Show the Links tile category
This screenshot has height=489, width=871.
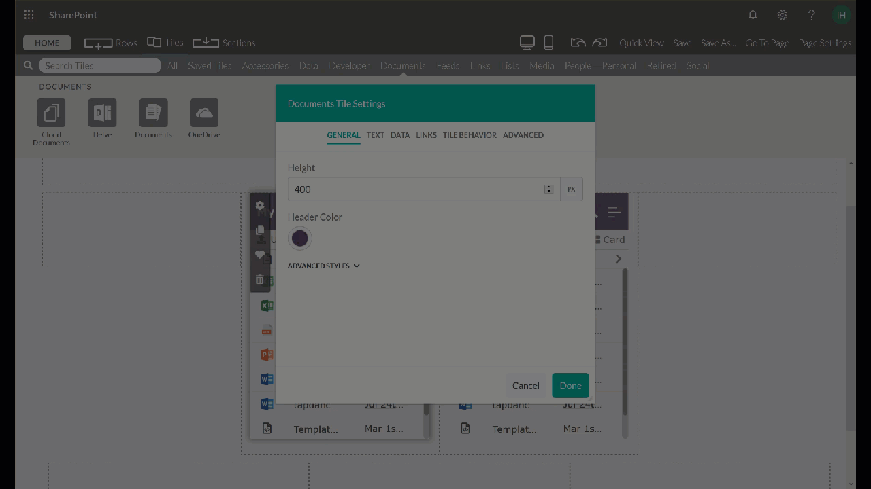[480, 66]
